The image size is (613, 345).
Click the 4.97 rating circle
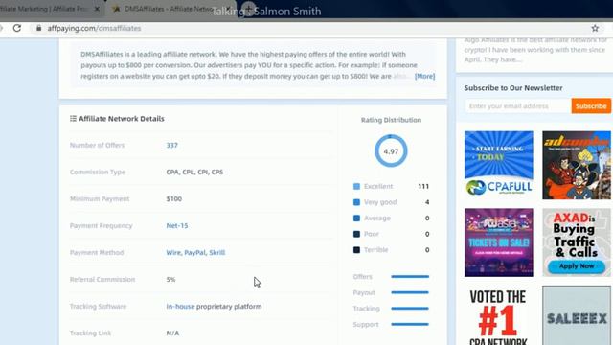coord(391,151)
